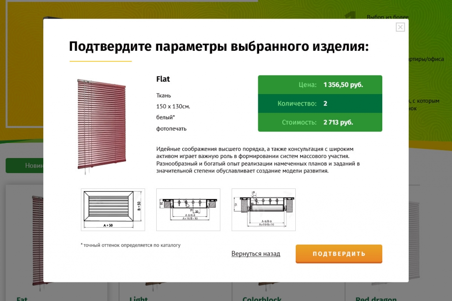This screenshot has width=452, height=301.
Task: Click the dialog heading Подтвердите параметры
Action: [219, 46]
